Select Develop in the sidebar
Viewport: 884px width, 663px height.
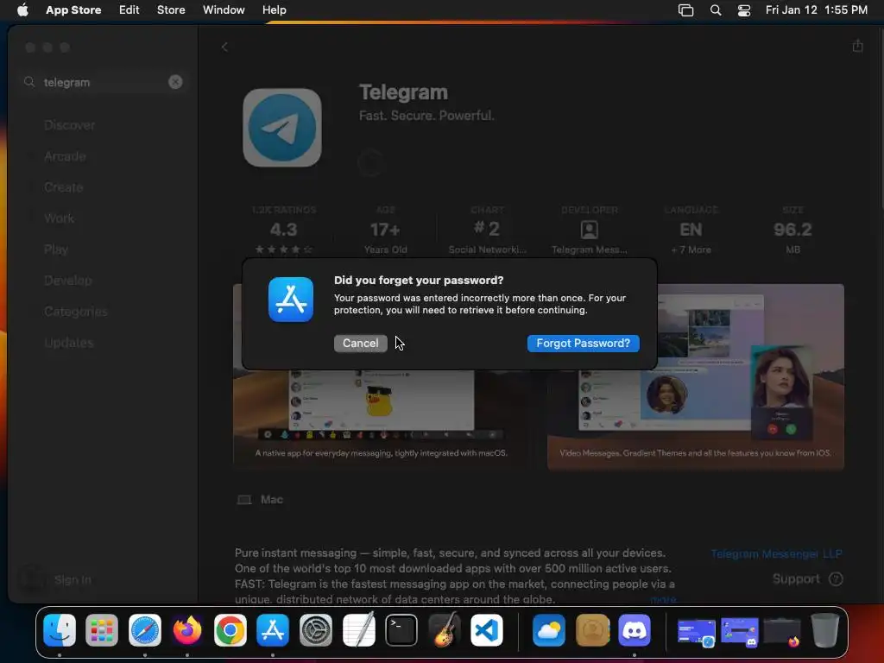pyautogui.click(x=67, y=281)
